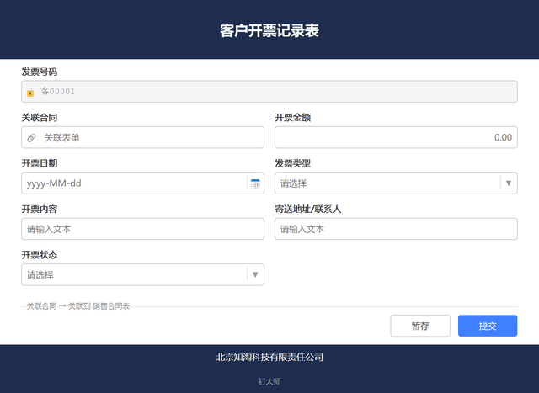Expand the 发票类型 dropdown arrow
The width and height of the screenshot is (539, 393).
pyautogui.click(x=509, y=183)
